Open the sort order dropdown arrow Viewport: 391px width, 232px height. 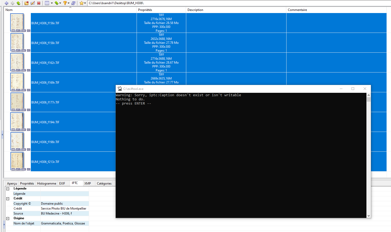coord(60,3)
